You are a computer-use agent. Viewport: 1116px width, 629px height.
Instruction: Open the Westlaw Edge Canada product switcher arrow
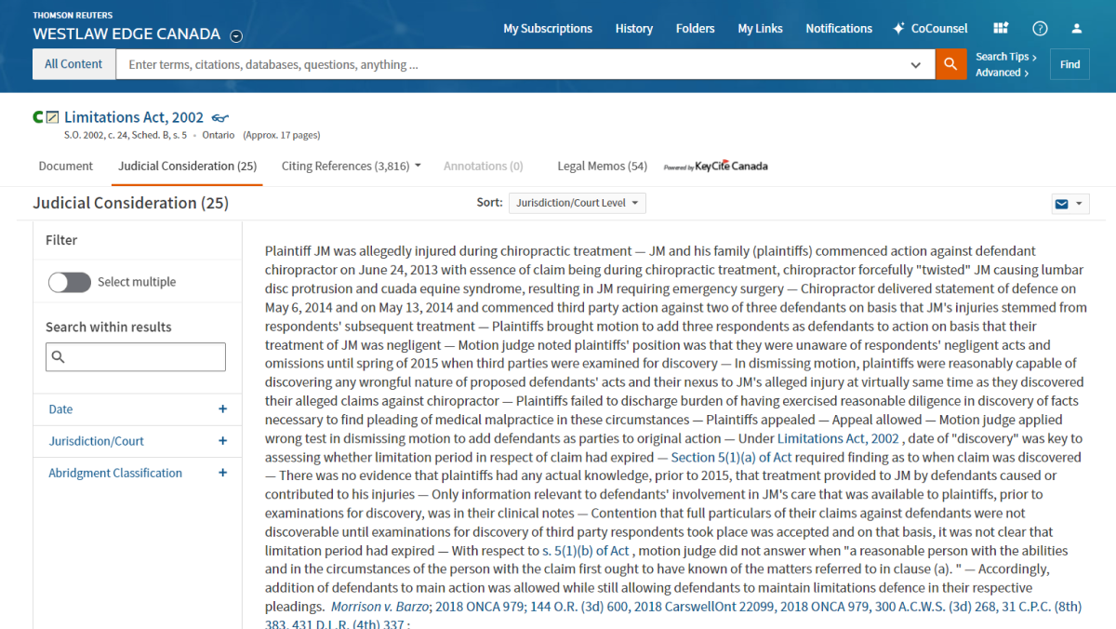click(236, 36)
